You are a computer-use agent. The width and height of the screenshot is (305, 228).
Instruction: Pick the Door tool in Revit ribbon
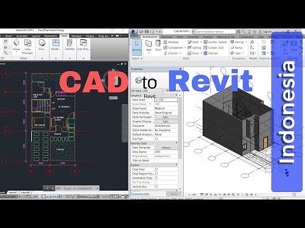click(158, 46)
